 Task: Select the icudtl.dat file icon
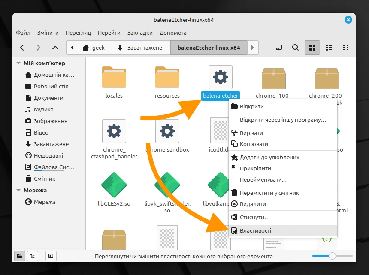pyautogui.click(x=219, y=130)
